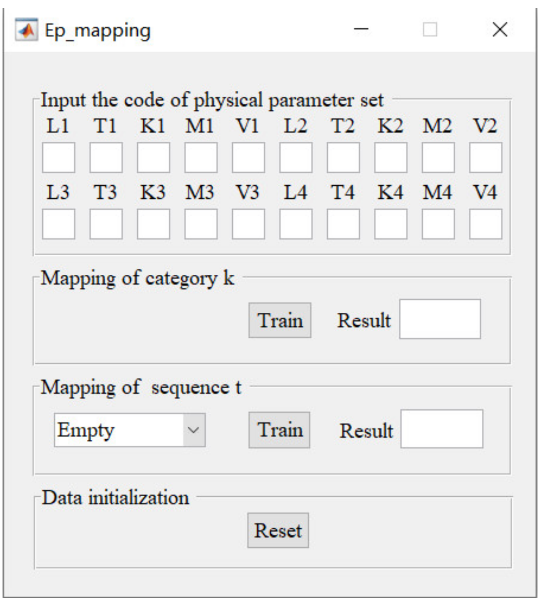Click the L3 parameter field

point(58,224)
